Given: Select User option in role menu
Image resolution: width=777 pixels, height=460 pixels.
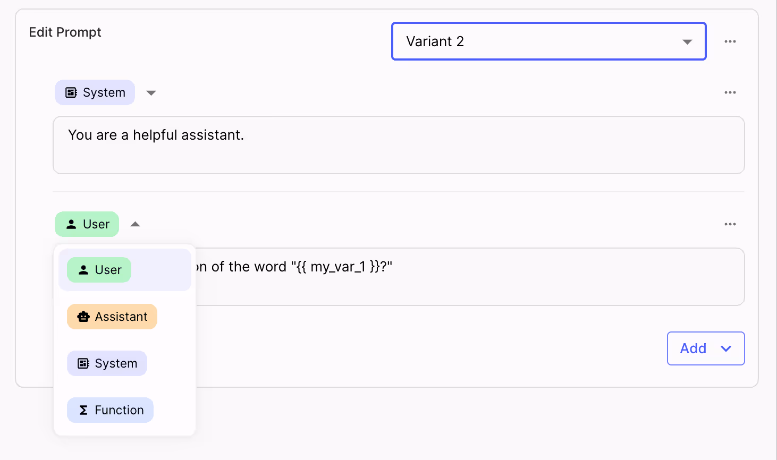Looking at the screenshot, I should point(125,270).
